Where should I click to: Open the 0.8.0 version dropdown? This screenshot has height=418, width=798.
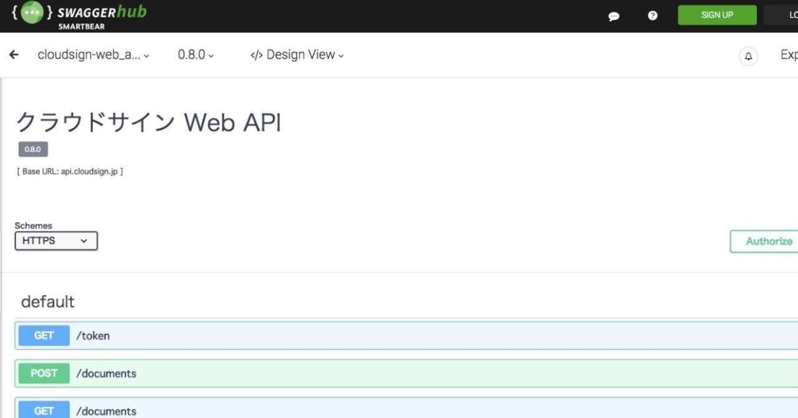196,55
